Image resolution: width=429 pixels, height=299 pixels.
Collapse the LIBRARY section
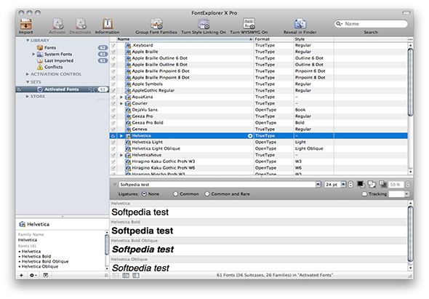(x=28, y=40)
